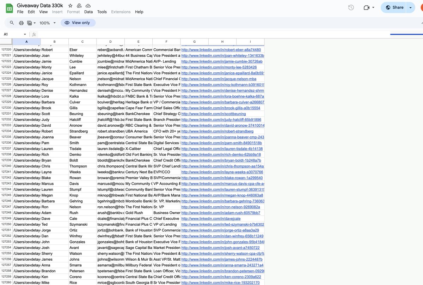The width and height of the screenshot is (423, 285).
Task: Click company cell Gold Rush
Action: click(139, 213)
